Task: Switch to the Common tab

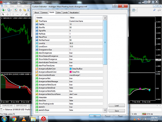Action: click(44, 12)
